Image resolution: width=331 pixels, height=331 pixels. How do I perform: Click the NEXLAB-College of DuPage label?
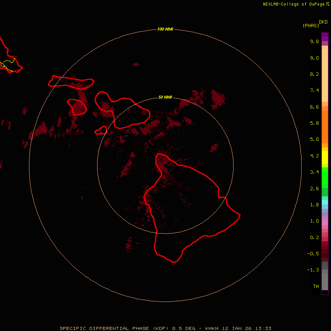pos(296,4)
